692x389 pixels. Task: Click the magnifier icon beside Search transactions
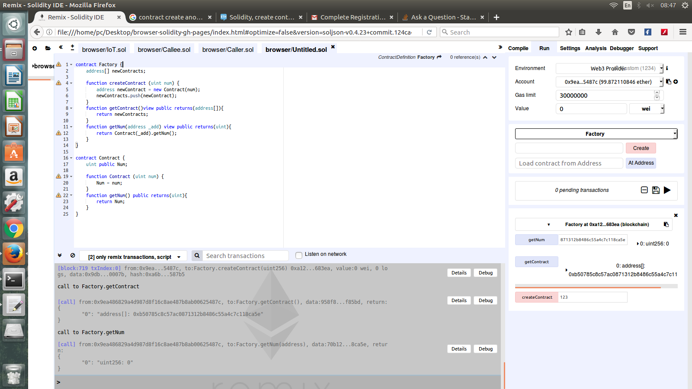point(197,255)
